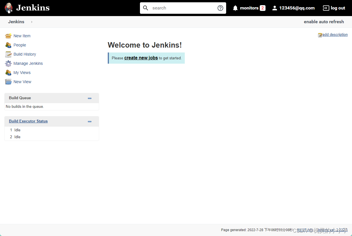Open search help question mark icon
352x236 pixels.
pos(220,8)
